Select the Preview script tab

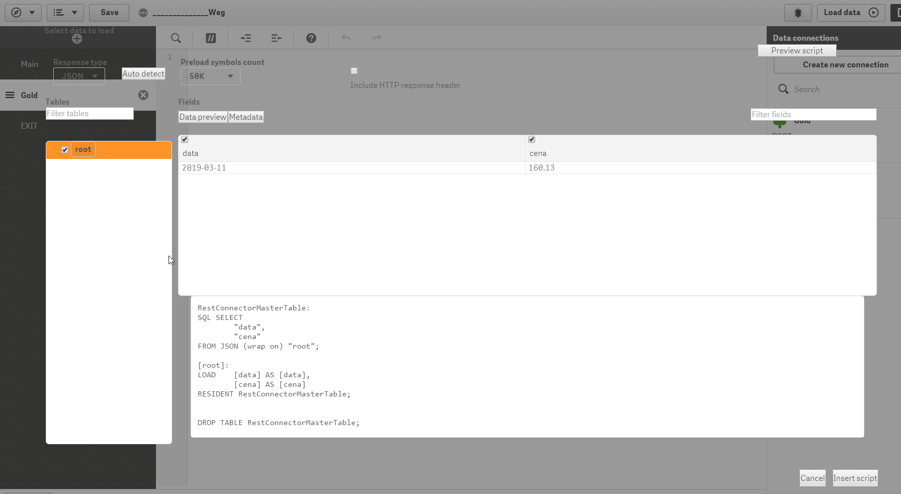796,50
